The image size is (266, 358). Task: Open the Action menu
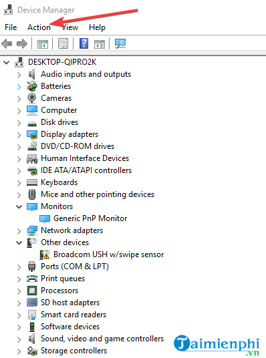tap(39, 27)
